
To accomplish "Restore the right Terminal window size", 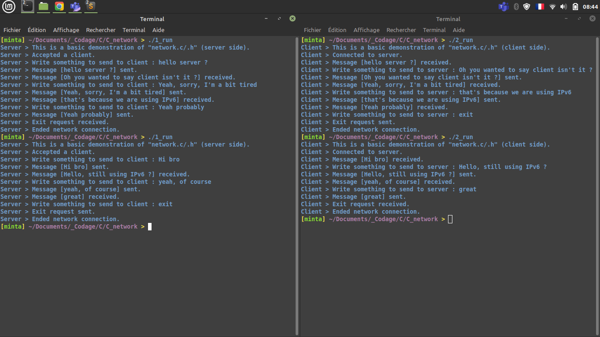I will (x=580, y=19).
